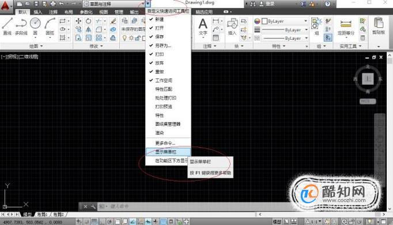Select the Arc (圆弧) tool
393x225 pixels.
point(50,27)
